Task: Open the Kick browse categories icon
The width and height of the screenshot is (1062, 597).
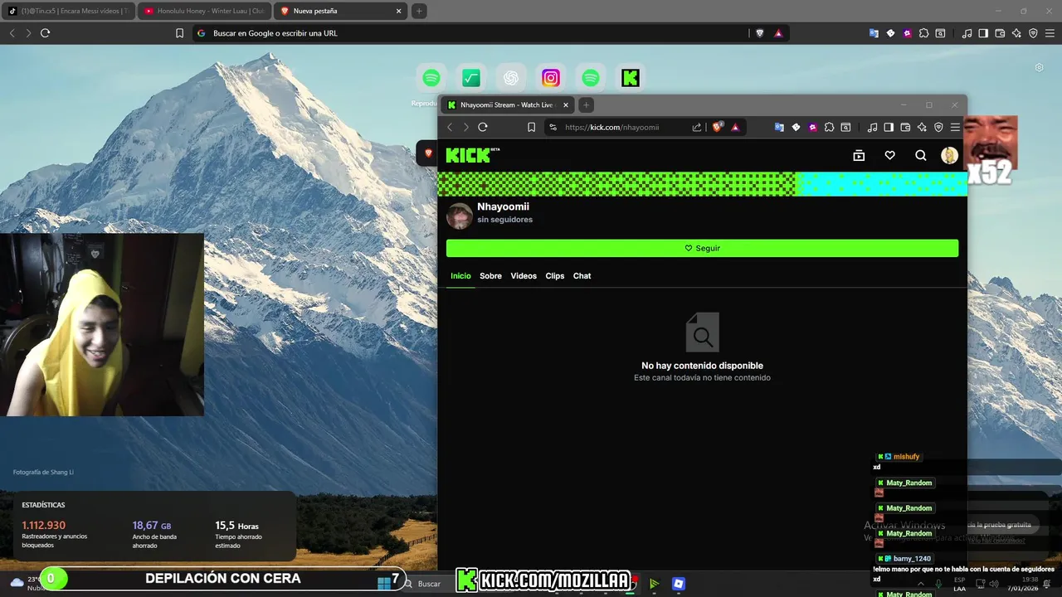Action: 859,155
